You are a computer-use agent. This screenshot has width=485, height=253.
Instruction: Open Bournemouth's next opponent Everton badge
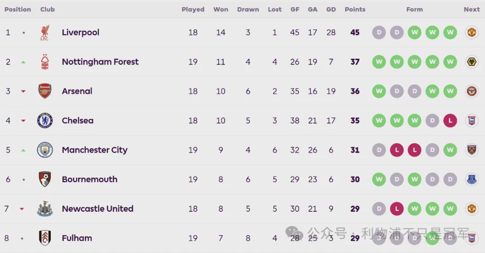pyautogui.click(x=472, y=179)
